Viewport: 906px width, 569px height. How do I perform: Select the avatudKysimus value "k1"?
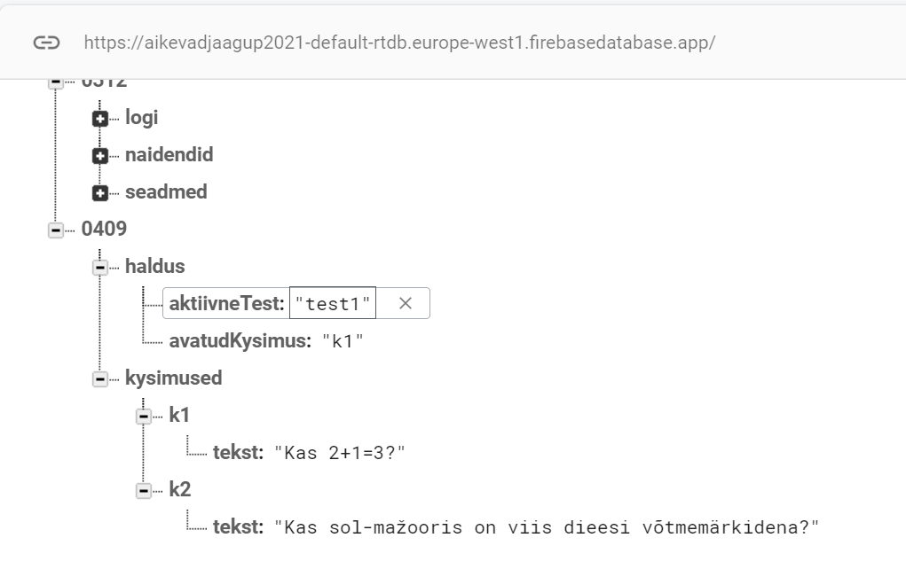point(343,341)
